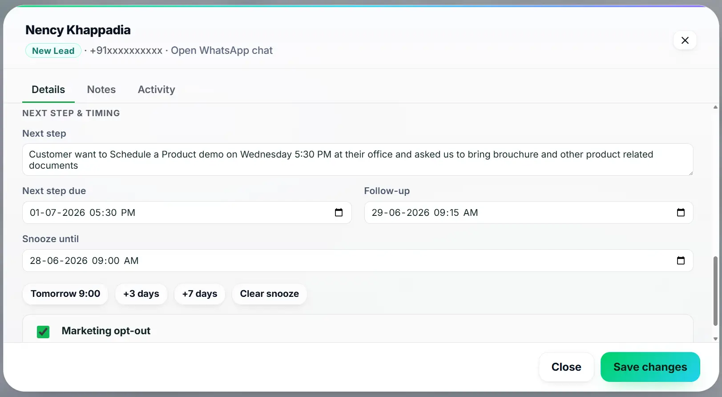722x397 pixels.
Task: Click the scrollbar up arrow
Action: 715,107
